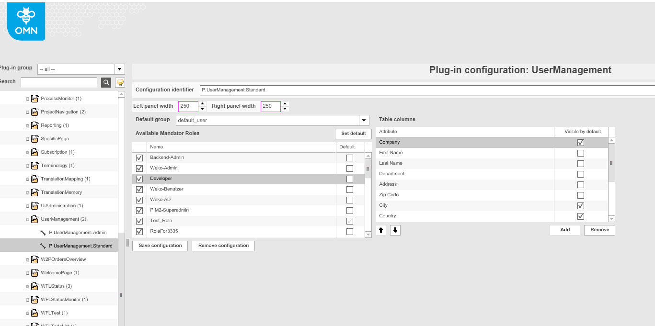This screenshot has width=655, height=326.
Task: Enable Default checkbox for Weko-Admin
Action: click(x=350, y=168)
